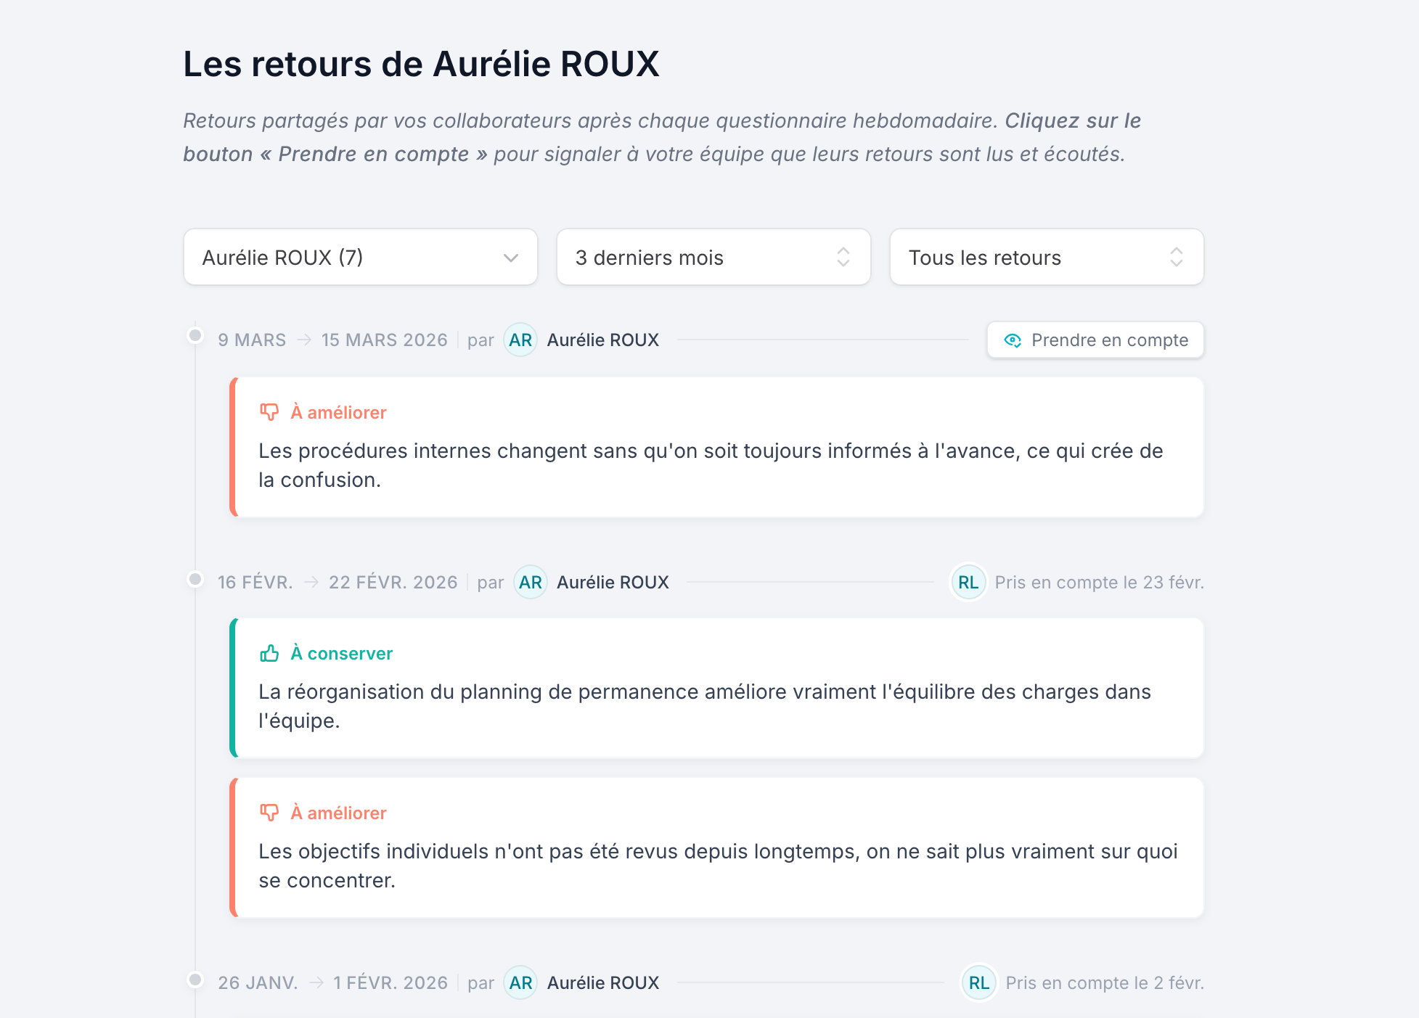This screenshot has height=1018, width=1419.
Task: Click Aurélie ROUX name on 16 févr. entry
Action: point(613,583)
